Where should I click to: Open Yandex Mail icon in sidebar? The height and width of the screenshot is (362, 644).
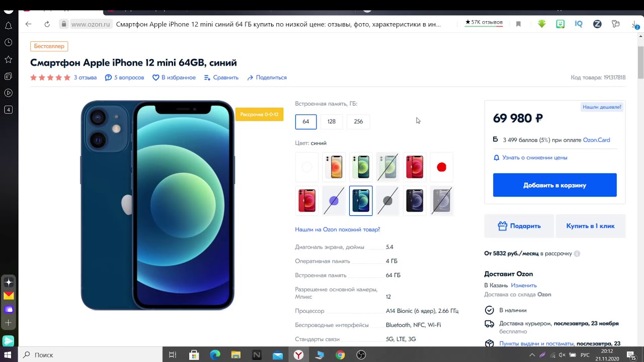(9, 296)
